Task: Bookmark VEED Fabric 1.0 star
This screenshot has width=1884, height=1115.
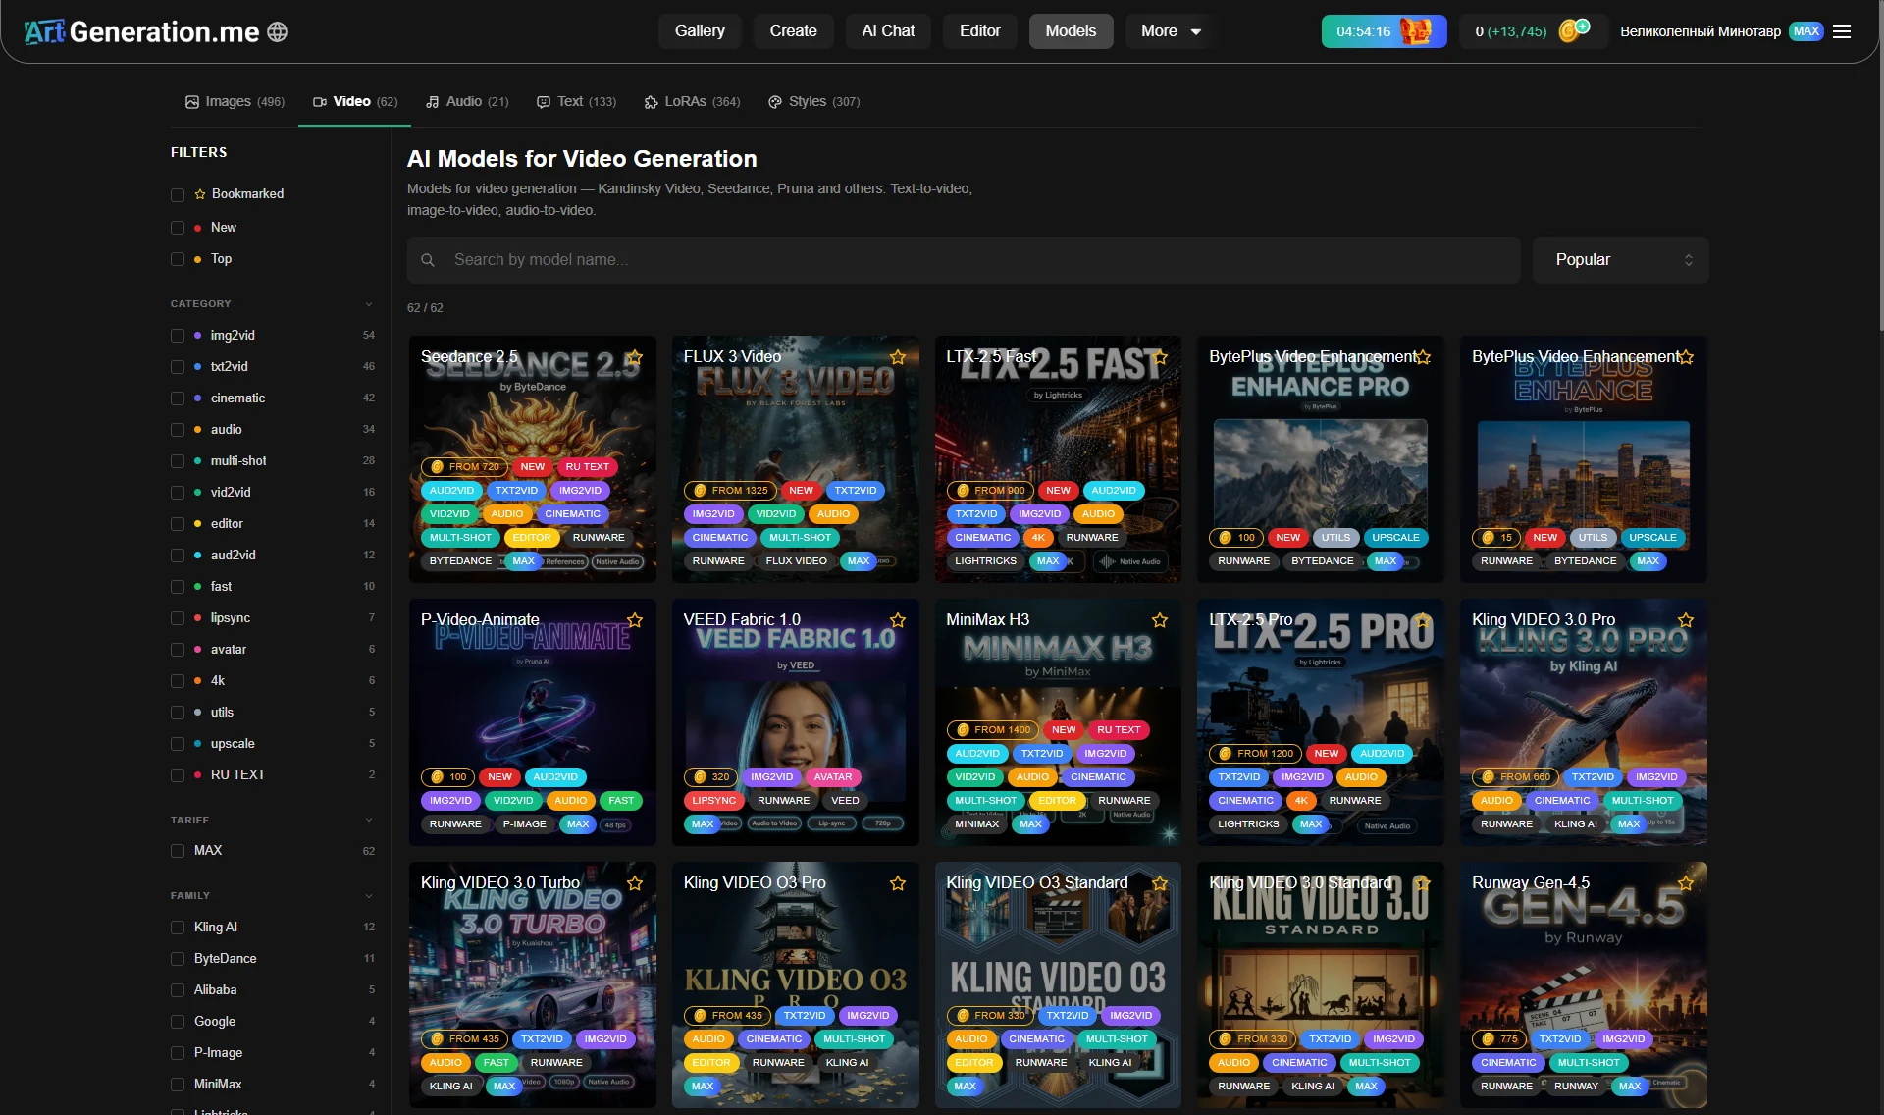Action: tap(898, 620)
